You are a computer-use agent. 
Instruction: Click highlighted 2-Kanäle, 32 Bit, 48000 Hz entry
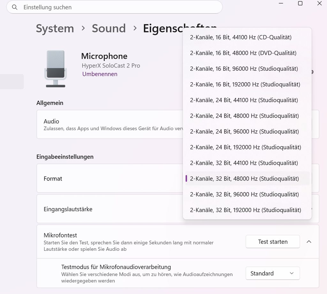point(247,179)
